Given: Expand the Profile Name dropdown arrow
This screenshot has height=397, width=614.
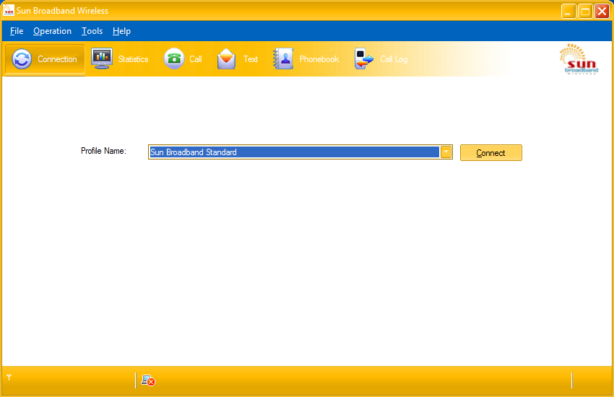Looking at the screenshot, I should (x=446, y=152).
